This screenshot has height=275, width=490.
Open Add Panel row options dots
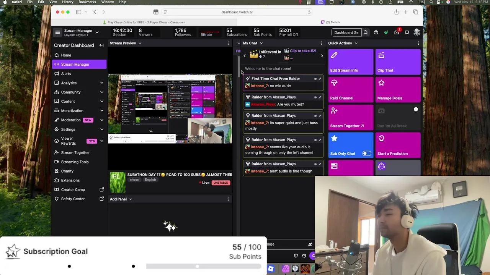tap(228, 199)
